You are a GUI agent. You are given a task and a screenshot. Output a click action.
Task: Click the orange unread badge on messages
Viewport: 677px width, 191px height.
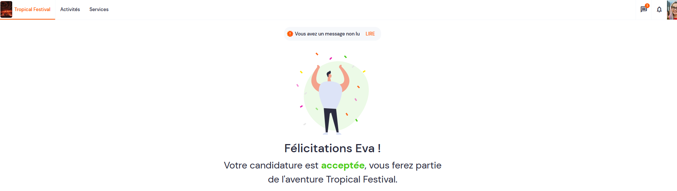(x=647, y=6)
